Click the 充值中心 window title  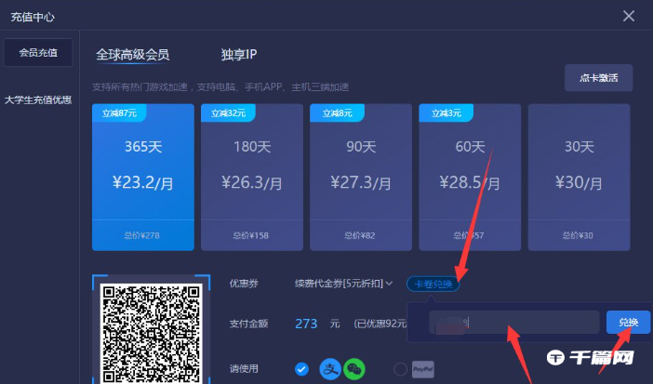[x=33, y=17]
